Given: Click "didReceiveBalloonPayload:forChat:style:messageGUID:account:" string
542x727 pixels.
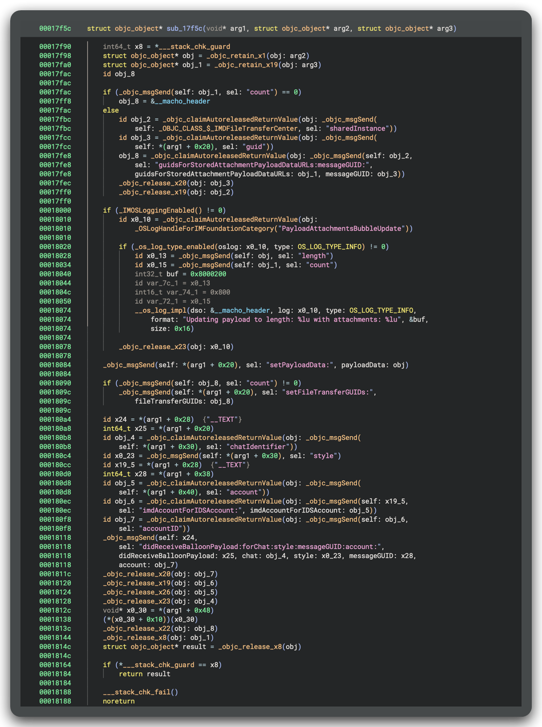Looking at the screenshot, I should coord(260,547).
